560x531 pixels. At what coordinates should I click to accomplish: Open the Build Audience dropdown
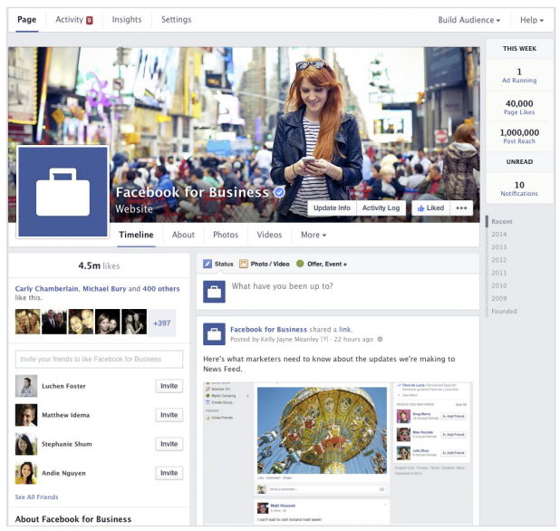[468, 20]
